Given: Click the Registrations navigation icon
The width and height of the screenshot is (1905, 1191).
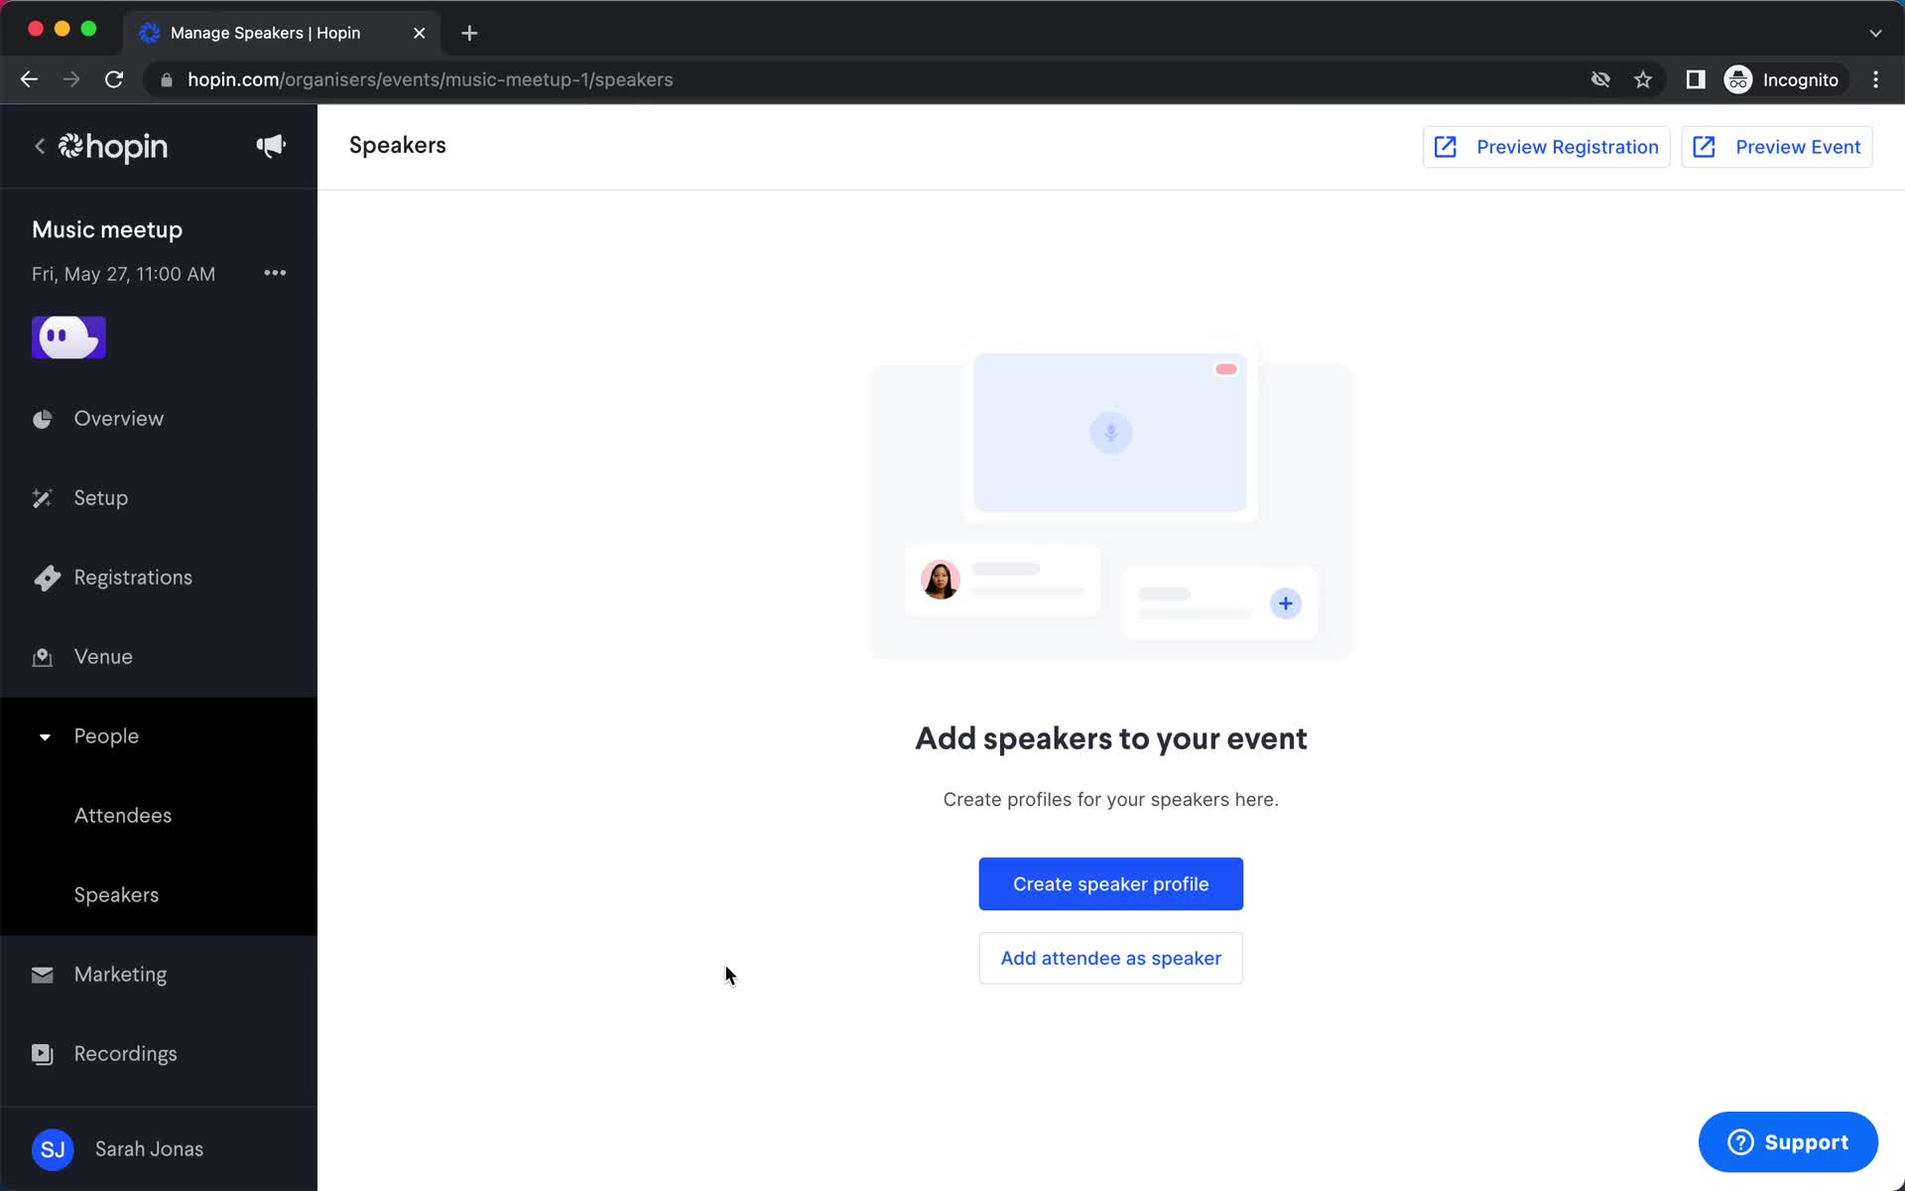Looking at the screenshot, I should click(43, 577).
